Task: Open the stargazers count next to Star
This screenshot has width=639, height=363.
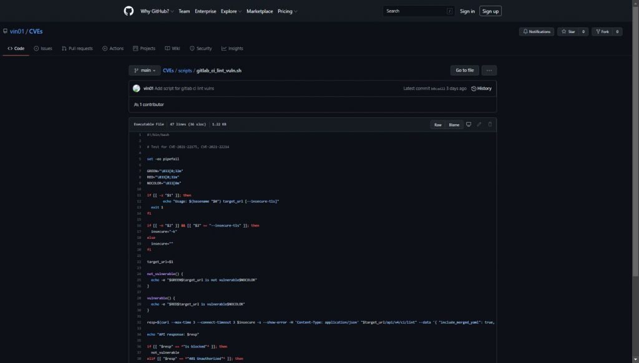Action: [583, 31]
